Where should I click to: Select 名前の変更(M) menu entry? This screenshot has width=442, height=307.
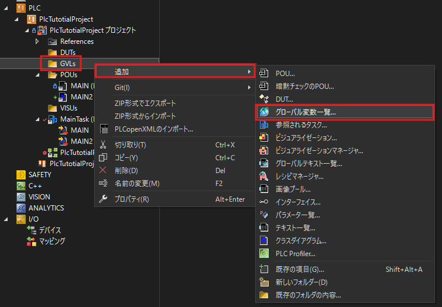pyautogui.click(x=137, y=183)
